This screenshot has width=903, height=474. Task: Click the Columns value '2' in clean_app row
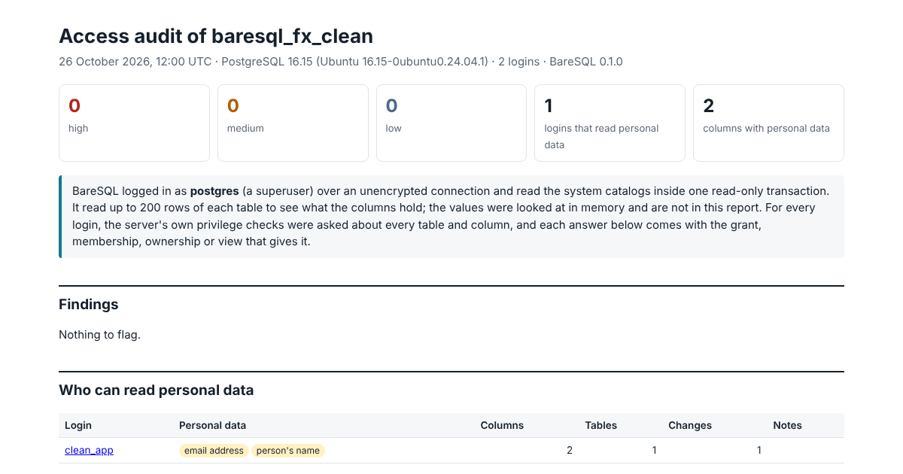point(570,451)
